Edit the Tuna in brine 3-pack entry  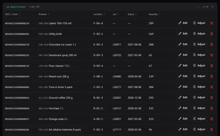click(x=183, y=87)
